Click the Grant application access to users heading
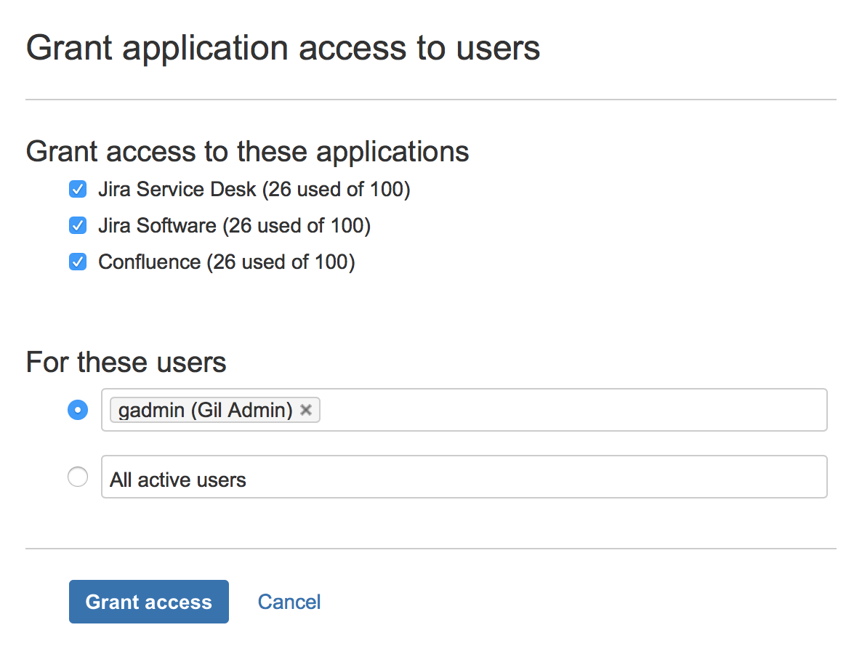The width and height of the screenshot is (862, 654). (283, 48)
